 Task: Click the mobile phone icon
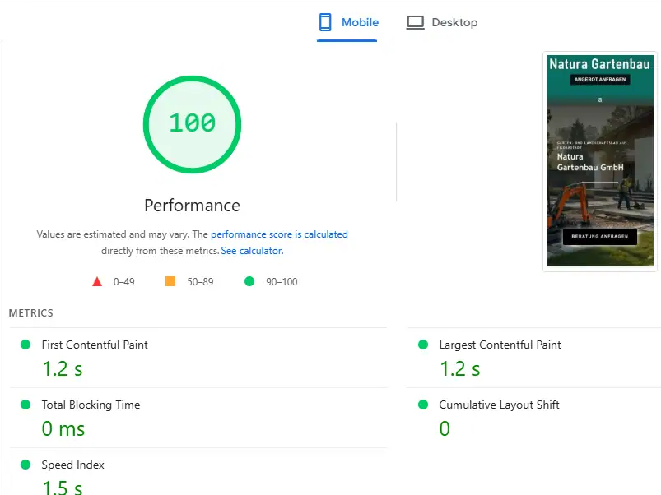(325, 22)
